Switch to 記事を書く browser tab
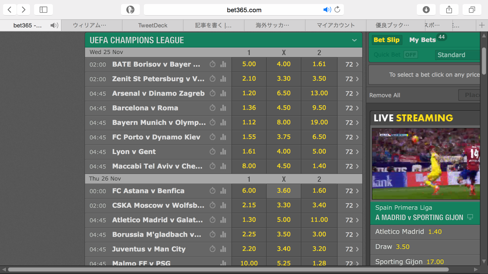Image resolution: width=488 pixels, height=274 pixels. pyautogui.click(x=213, y=25)
